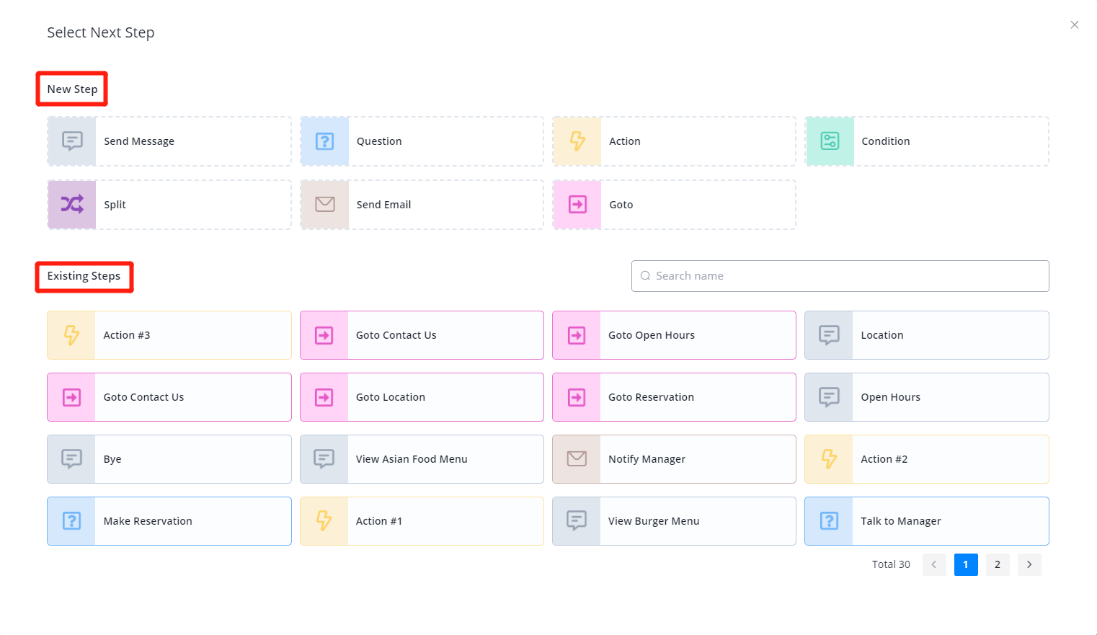Screen dimensions: 1097x635
Task: Select the Make Reservation question icon
Action: 71,521
